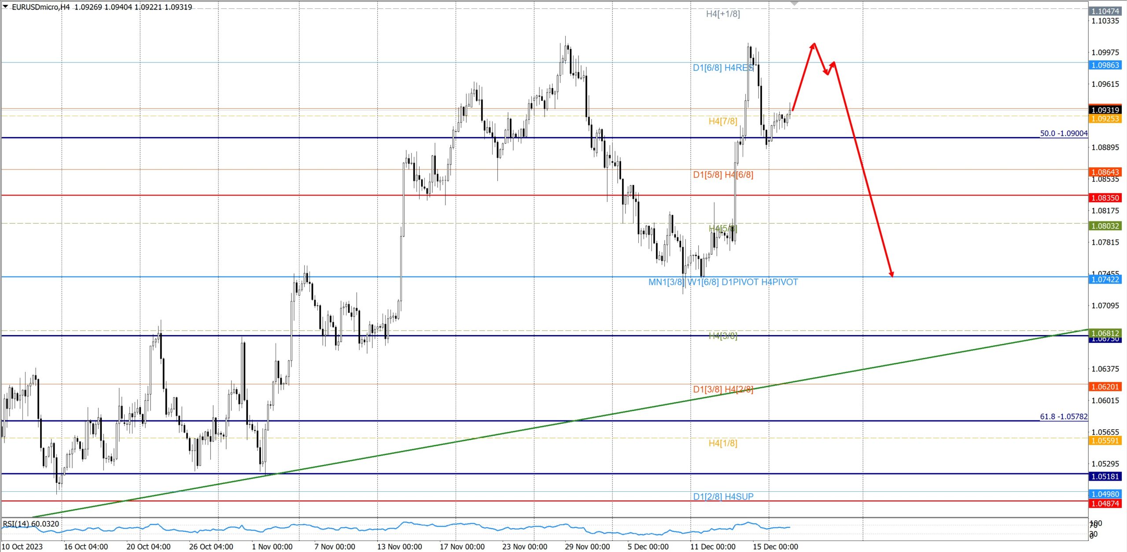Screen dimensions: 1127x552
Task: Click the green 1.08032 price tag
Action: pos(1105,226)
